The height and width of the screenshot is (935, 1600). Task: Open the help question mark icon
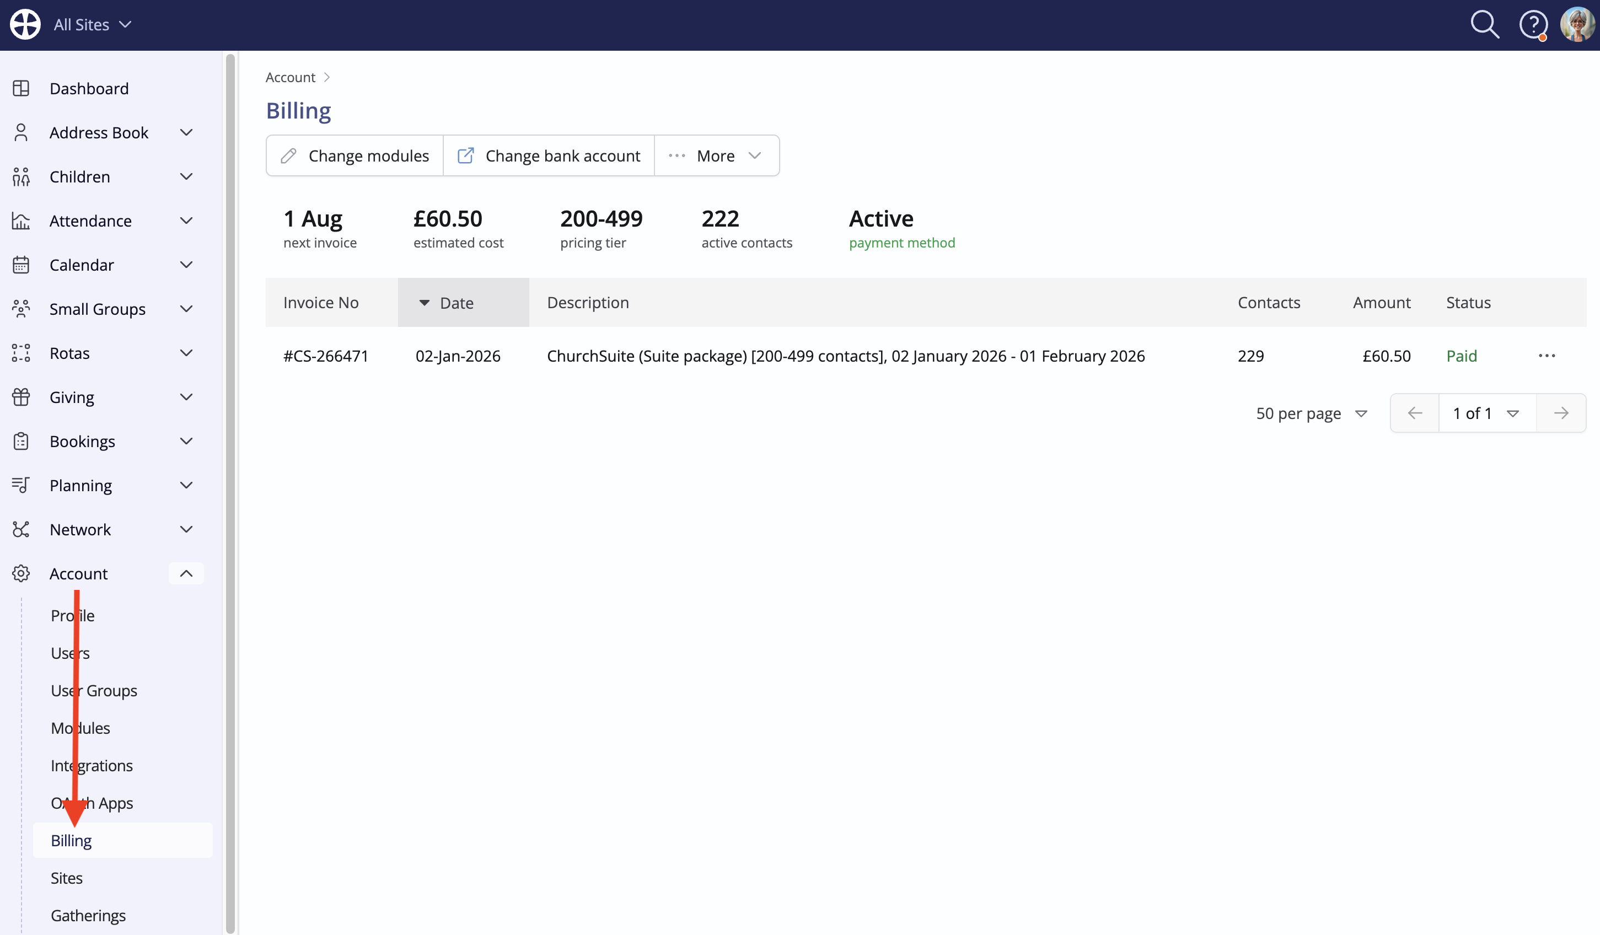pyautogui.click(x=1533, y=25)
